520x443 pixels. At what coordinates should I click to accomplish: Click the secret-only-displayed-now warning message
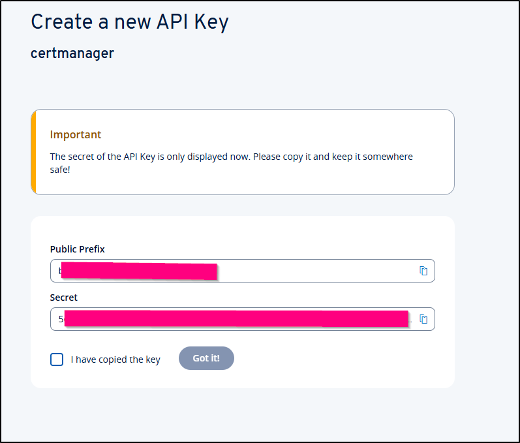[x=232, y=163]
